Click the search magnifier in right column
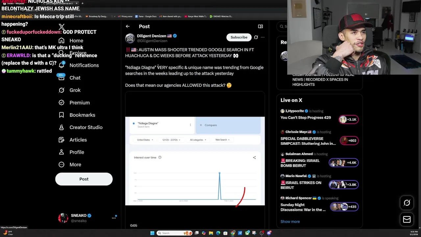 click(x=282, y=26)
